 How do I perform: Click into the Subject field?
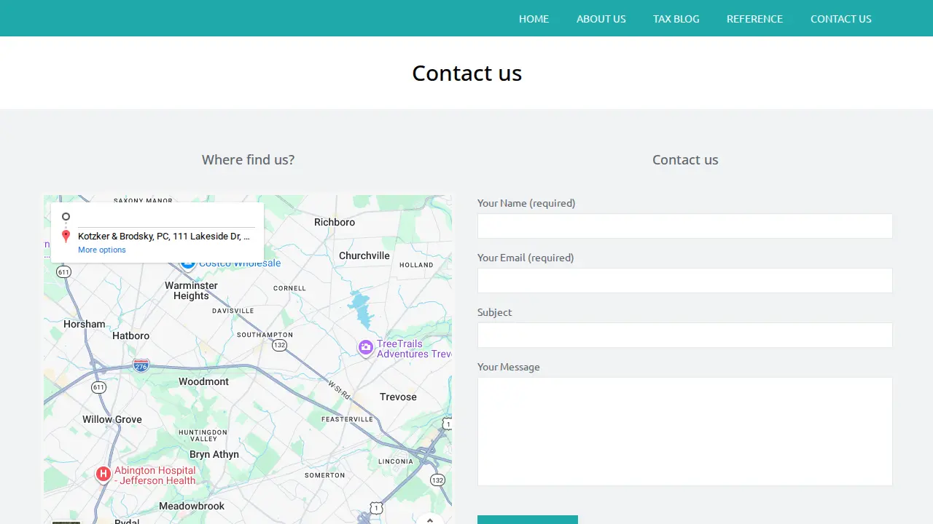(685, 335)
